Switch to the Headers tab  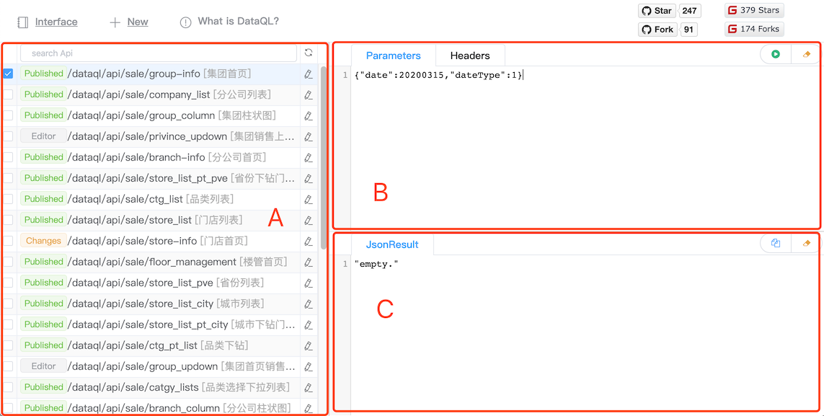click(x=469, y=55)
